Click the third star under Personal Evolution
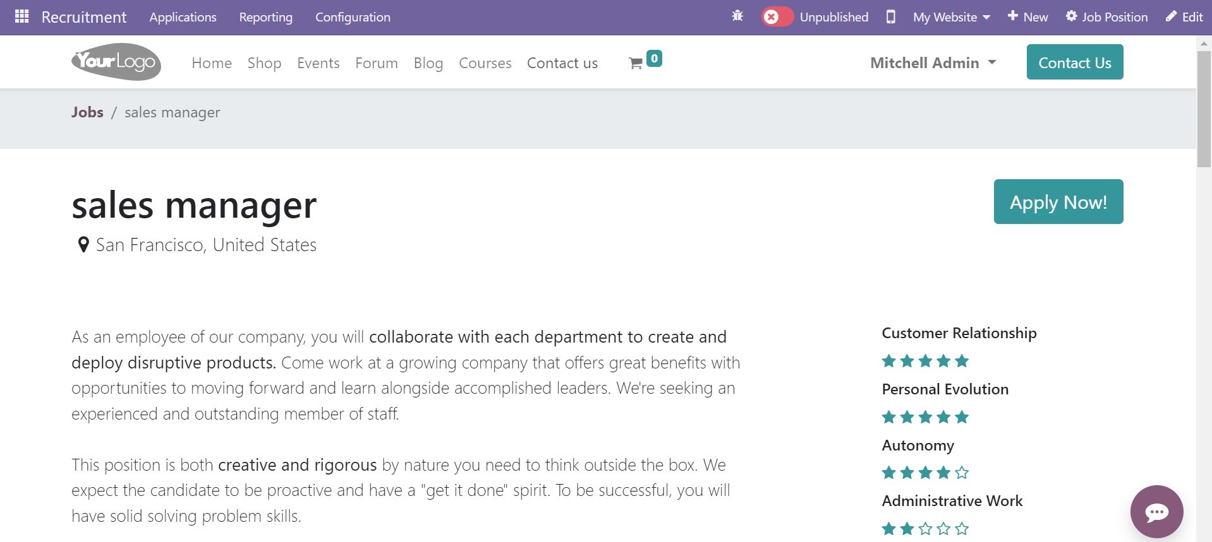1212x542 pixels. 925,417
